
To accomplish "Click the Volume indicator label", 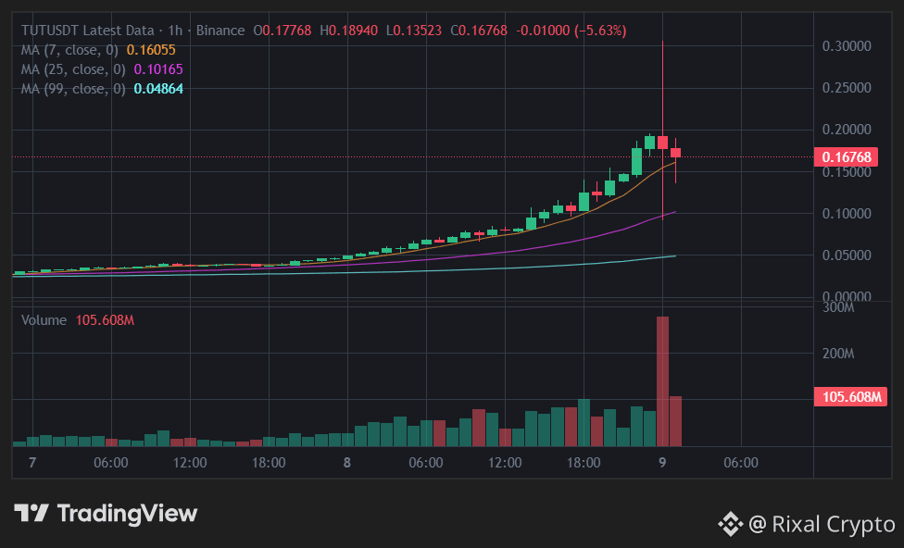I will pos(44,320).
